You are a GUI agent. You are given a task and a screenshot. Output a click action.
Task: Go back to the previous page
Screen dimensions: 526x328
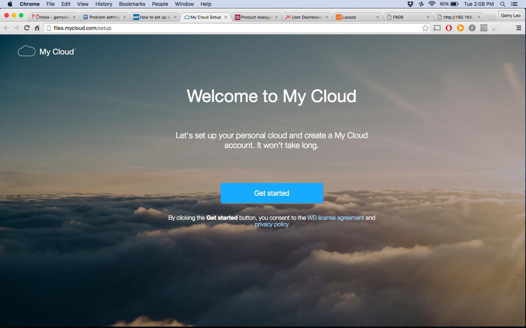(x=6, y=28)
